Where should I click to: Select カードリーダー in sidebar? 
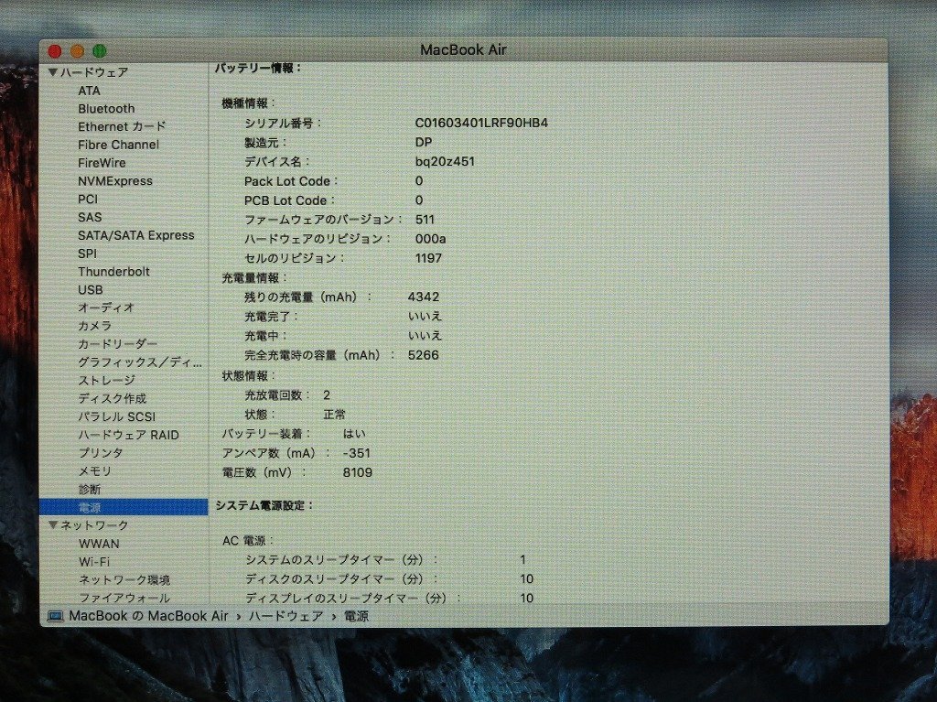tap(117, 344)
